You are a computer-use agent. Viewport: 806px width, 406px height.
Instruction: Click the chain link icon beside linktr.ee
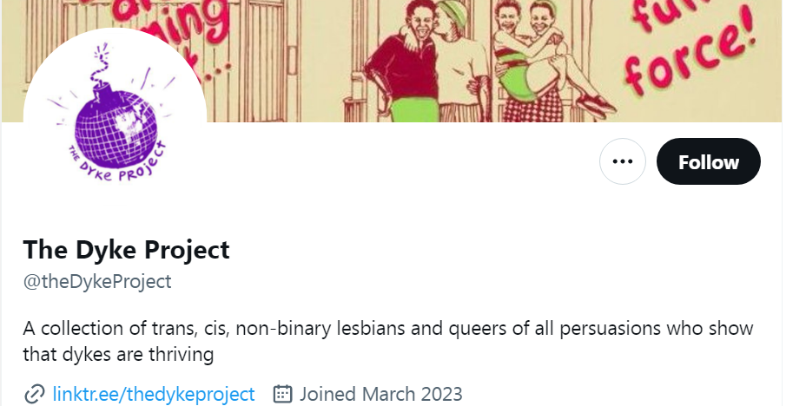(x=35, y=394)
